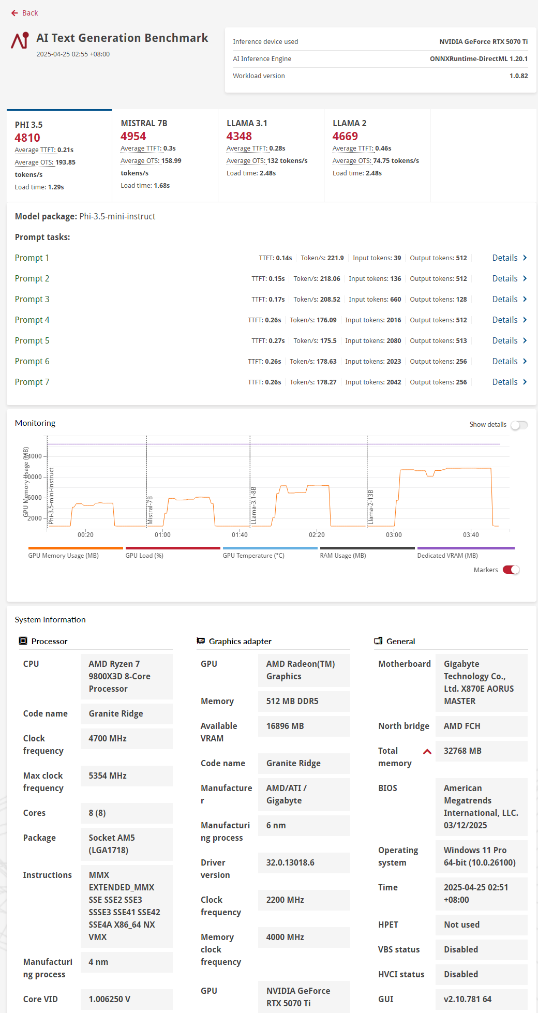This screenshot has height=1013, width=538.
Task: Click the purple Dedicated VRAM legend swatch
Action: (x=466, y=548)
